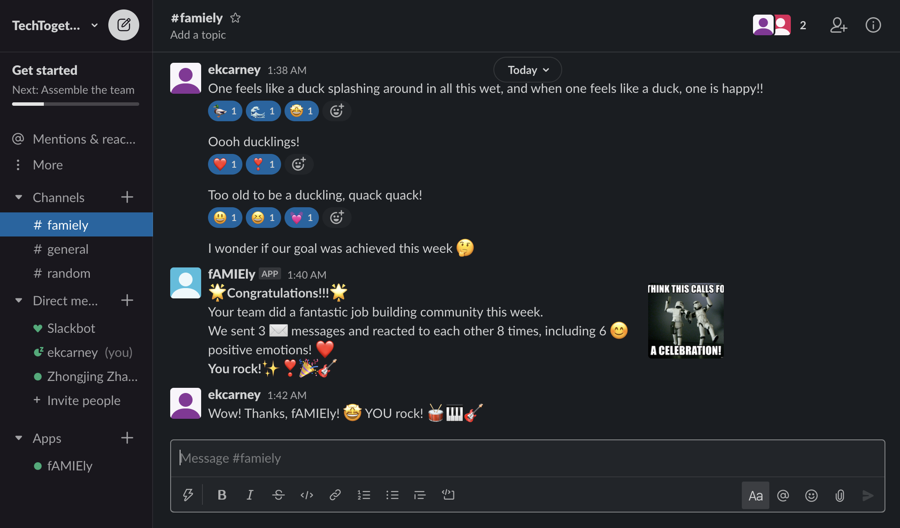900x528 pixels.
Task: Open emoji picker in message composer
Action: [x=811, y=496]
